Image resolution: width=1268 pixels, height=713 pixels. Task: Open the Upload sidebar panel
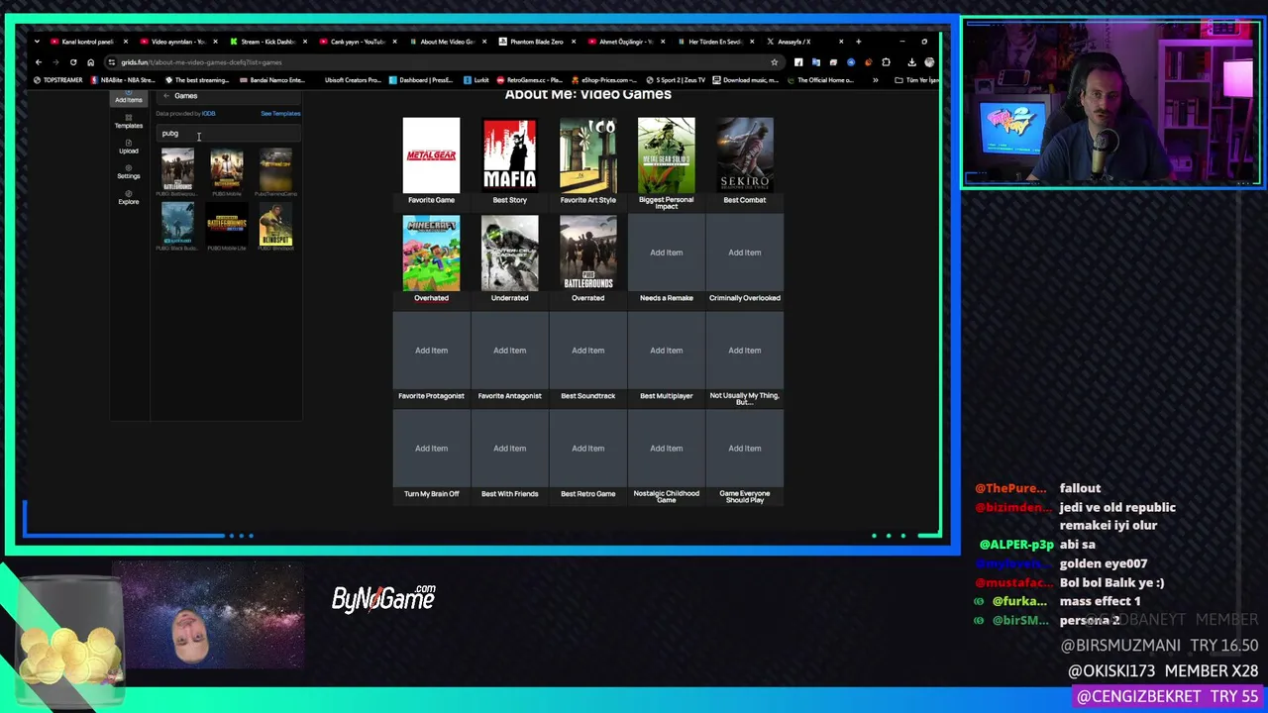coord(128,147)
